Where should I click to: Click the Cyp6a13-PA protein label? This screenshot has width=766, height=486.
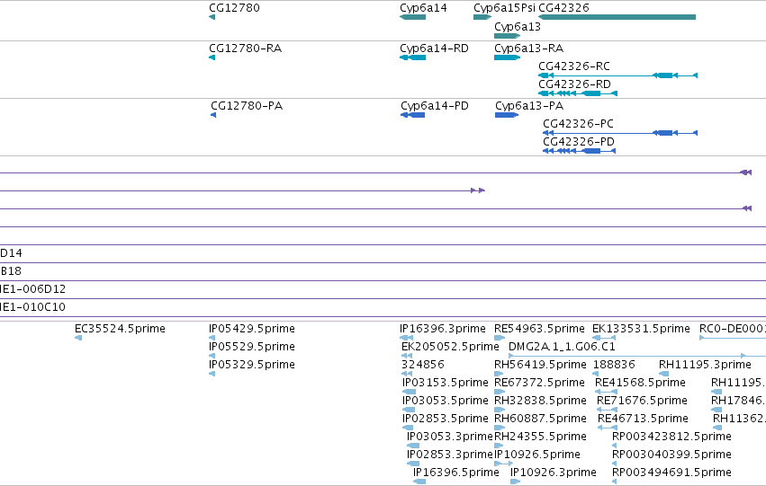tap(529, 106)
